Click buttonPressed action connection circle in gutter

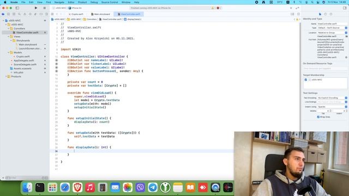coord(57,71)
